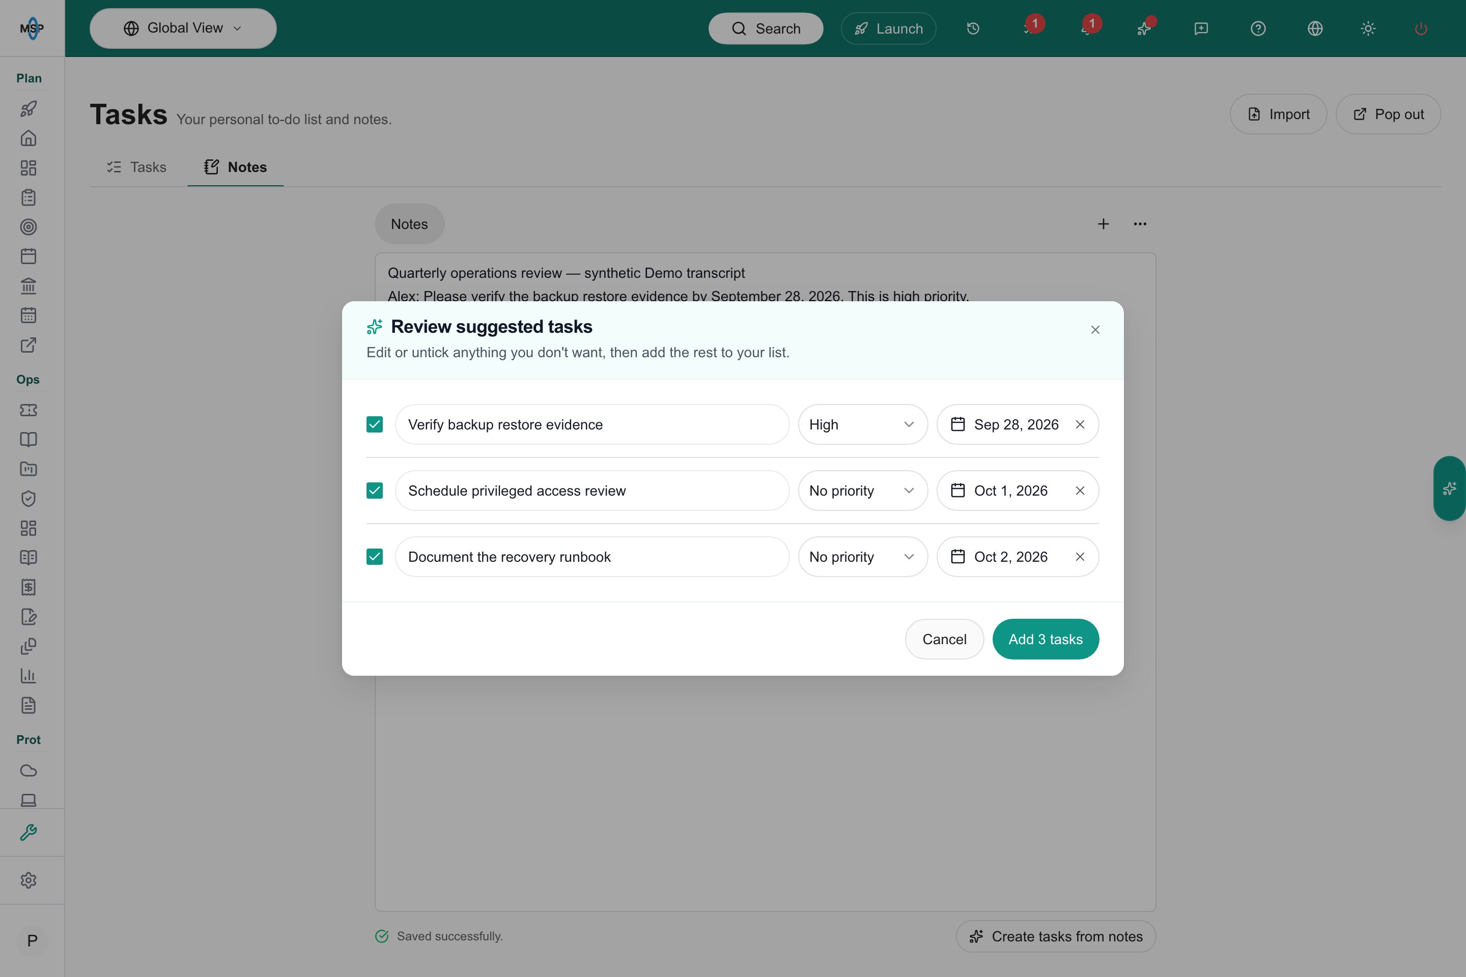
Task: Open the user avatar P
Action: (33, 940)
